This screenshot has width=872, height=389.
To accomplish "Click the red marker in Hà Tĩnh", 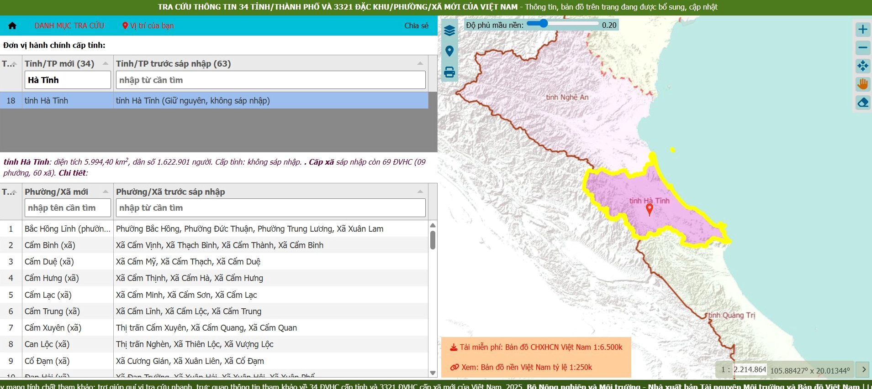I will pyautogui.click(x=649, y=209).
